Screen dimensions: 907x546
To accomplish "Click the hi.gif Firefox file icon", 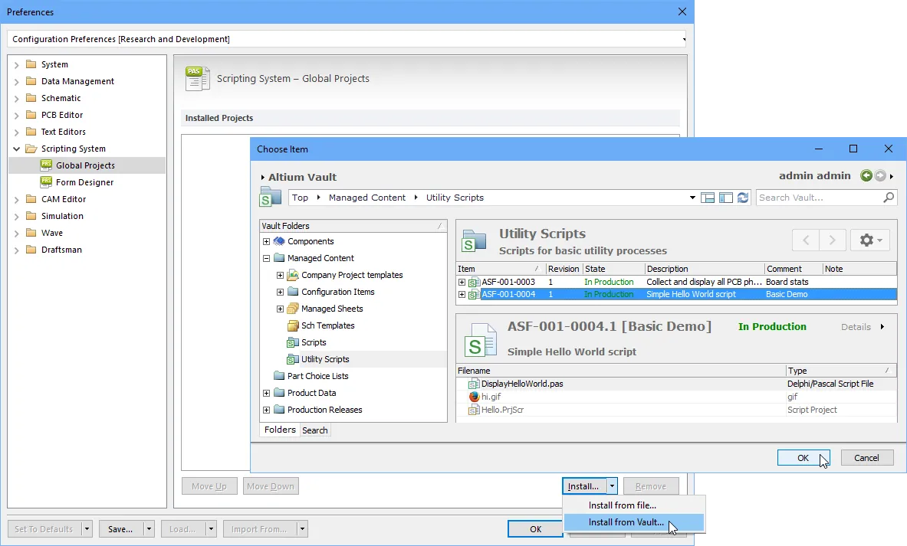I will [x=474, y=397].
